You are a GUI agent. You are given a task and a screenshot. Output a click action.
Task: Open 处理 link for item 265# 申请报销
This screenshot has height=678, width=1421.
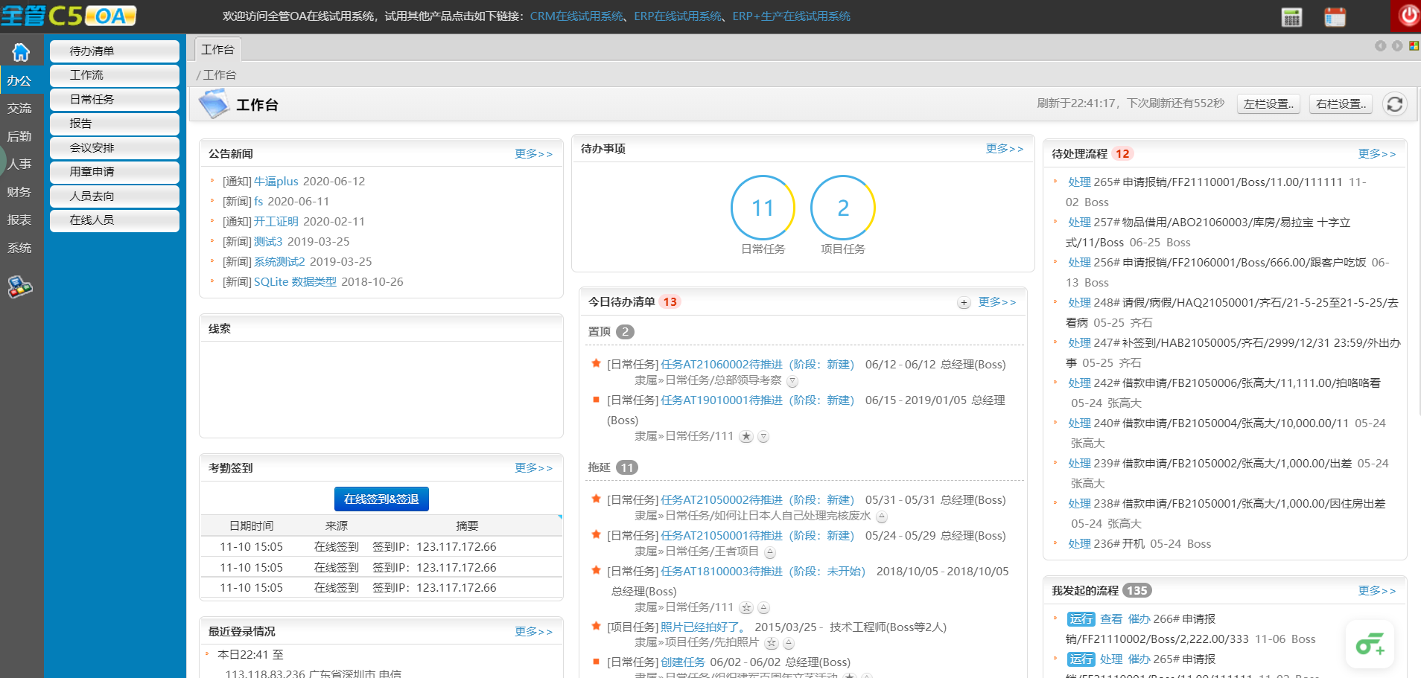tap(1079, 182)
